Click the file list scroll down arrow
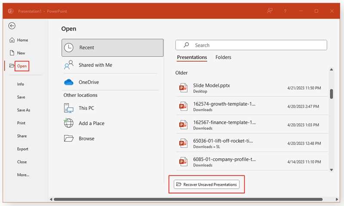 (x=331, y=170)
